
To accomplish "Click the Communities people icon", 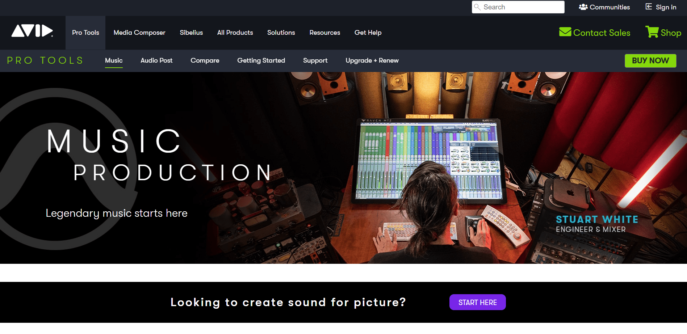I will click(x=583, y=7).
